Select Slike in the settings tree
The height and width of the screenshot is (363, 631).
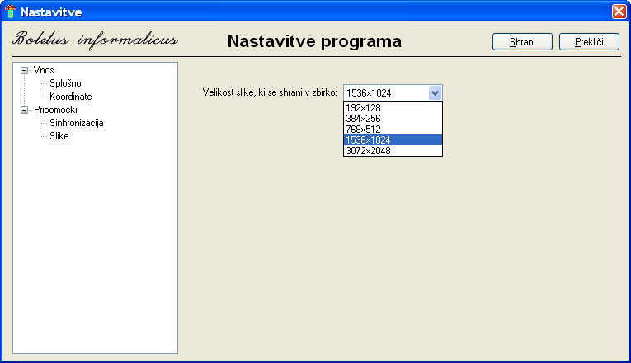coord(59,136)
